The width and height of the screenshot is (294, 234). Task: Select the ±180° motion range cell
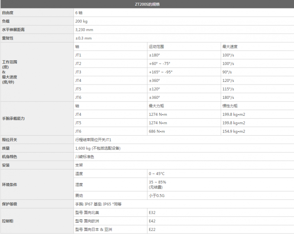coord(154,55)
